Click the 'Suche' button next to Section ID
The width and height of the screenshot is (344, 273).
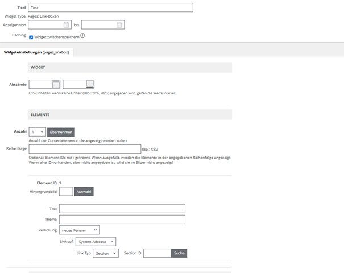tap(179, 253)
